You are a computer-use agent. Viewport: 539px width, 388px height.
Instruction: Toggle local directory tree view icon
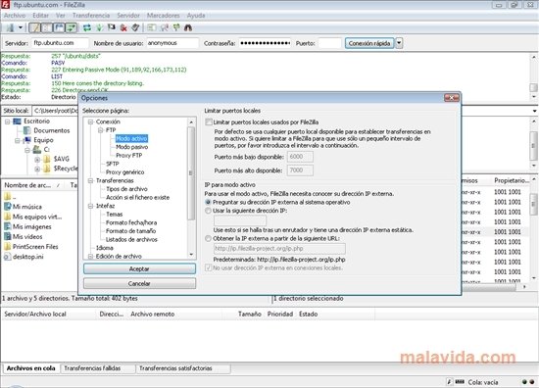point(47,27)
